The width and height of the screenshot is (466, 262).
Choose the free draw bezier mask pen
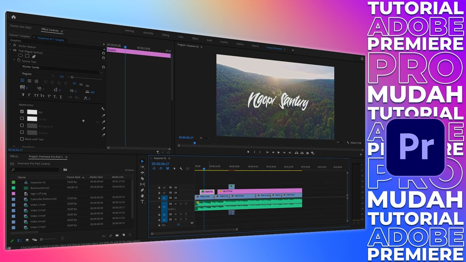coord(34,57)
